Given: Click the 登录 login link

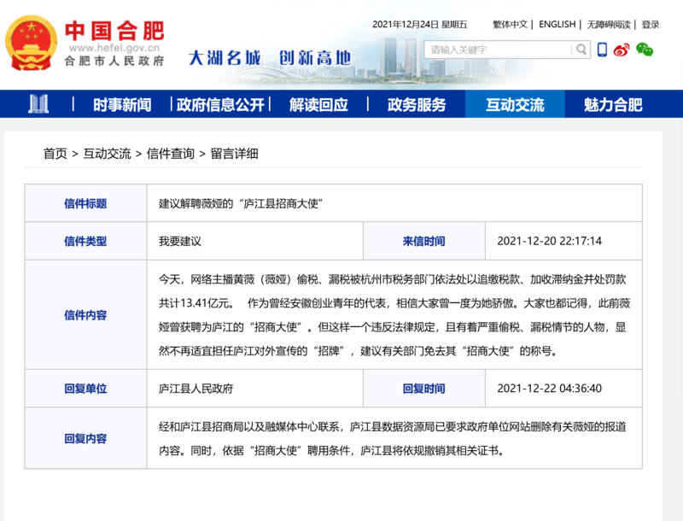Looking at the screenshot, I should (651, 25).
